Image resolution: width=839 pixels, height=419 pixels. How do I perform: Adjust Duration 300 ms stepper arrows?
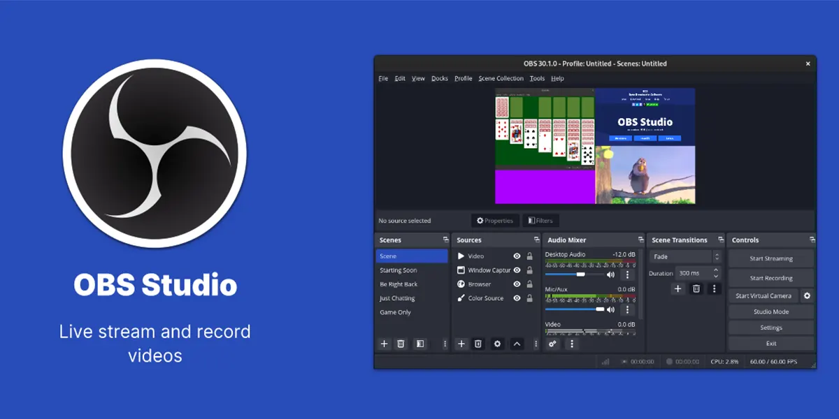coord(716,273)
